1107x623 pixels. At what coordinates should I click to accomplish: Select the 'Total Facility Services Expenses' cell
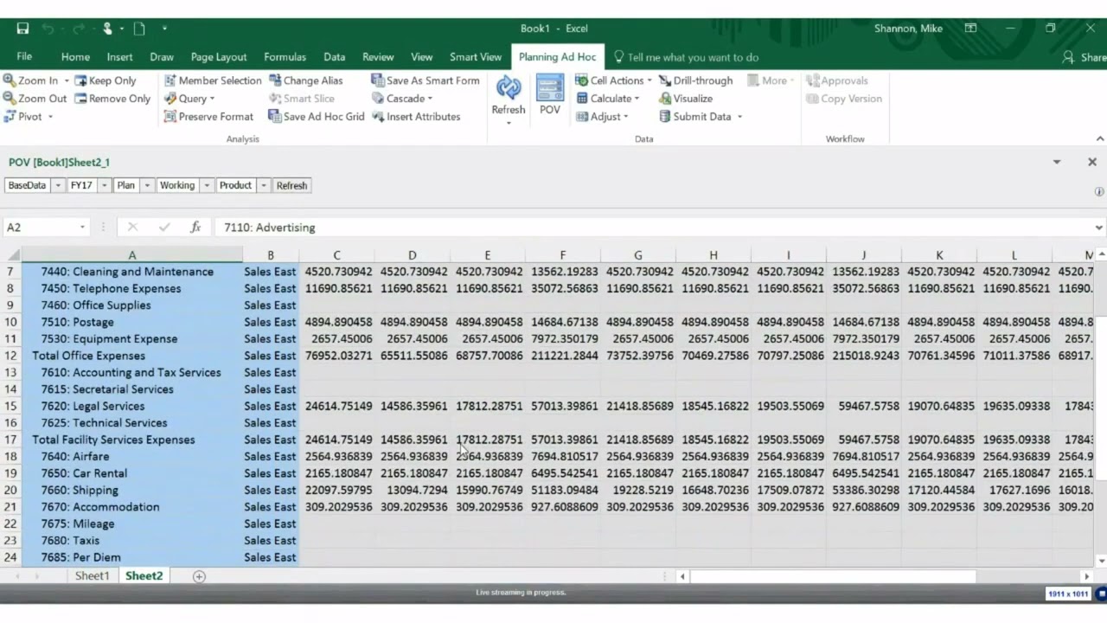(x=132, y=440)
